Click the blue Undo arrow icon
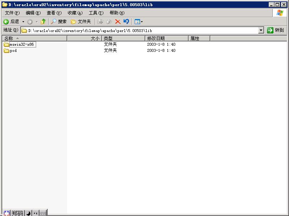Image resolution: width=289 pixels, height=216 pixels. pyautogui.click(x=126, y=22)
